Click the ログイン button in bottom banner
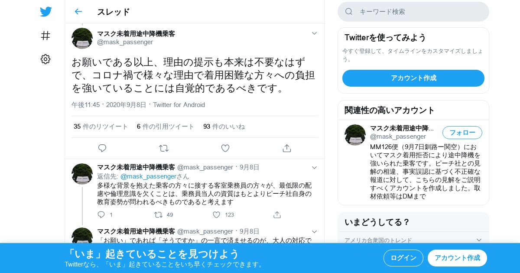520x273 pixels. click(403, 258)
